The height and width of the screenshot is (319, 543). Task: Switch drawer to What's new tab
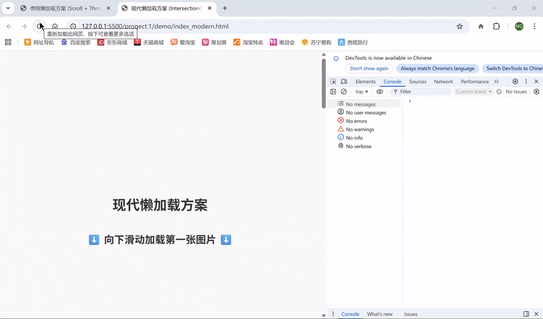pos(380,314)
